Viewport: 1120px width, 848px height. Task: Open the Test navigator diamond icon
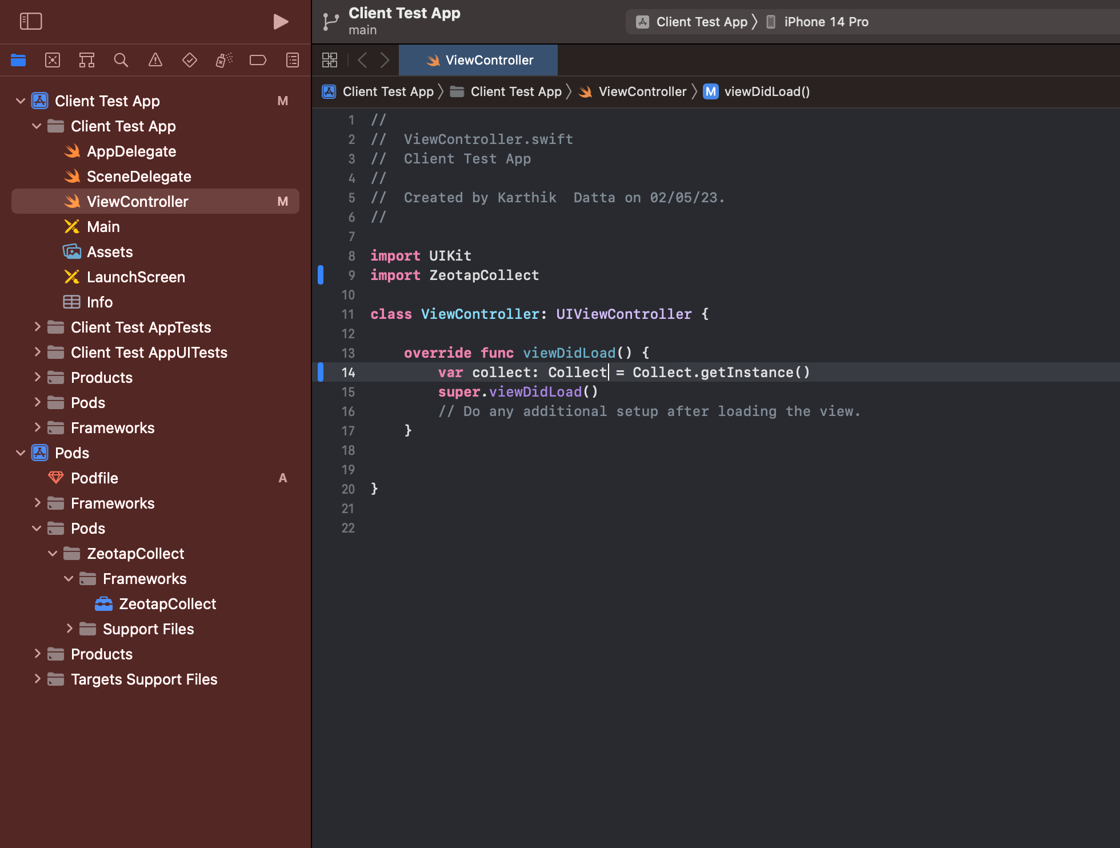pos(190,60)
